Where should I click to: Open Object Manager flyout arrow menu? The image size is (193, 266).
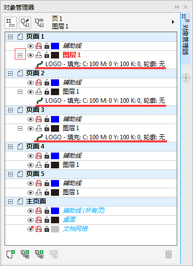[x=173, y=22]
